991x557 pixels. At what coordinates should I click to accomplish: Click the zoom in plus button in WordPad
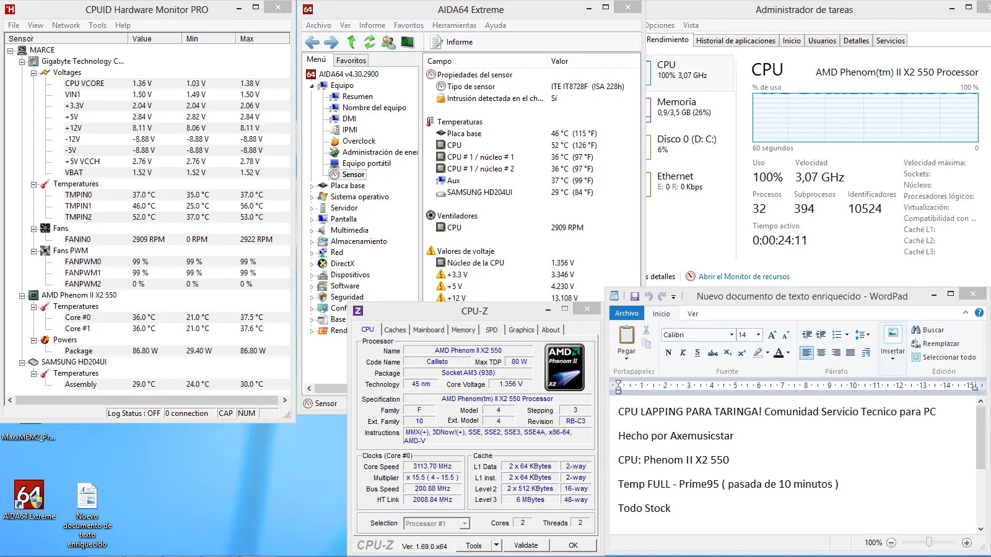coord(967,542)
